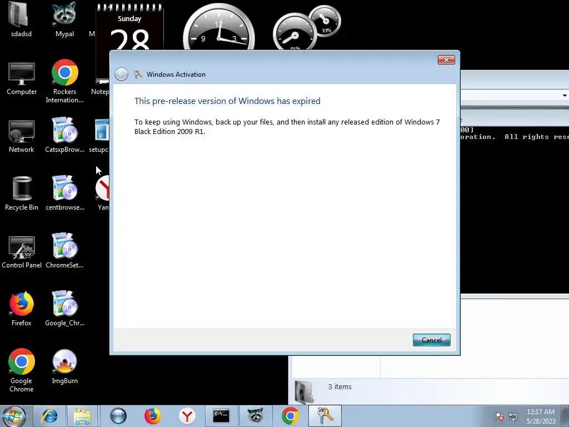Run Google_Chrome installer icon
Viewport: 569px width, 427px height.
64,308
